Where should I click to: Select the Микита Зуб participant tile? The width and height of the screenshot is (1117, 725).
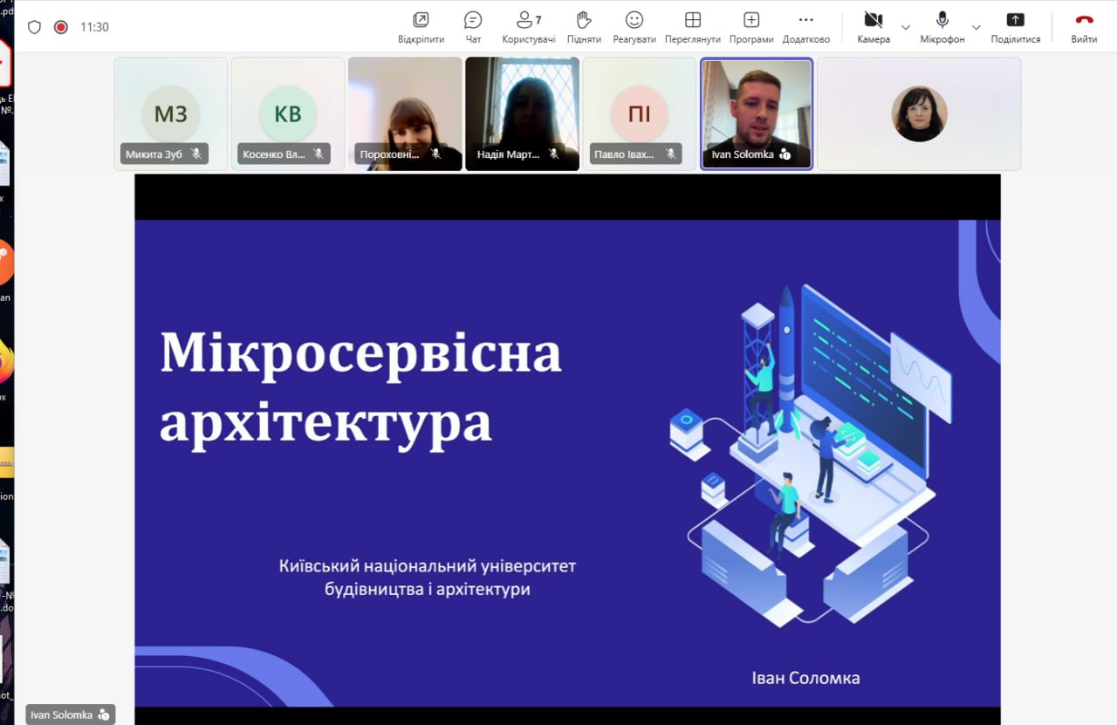coord(171,113)
